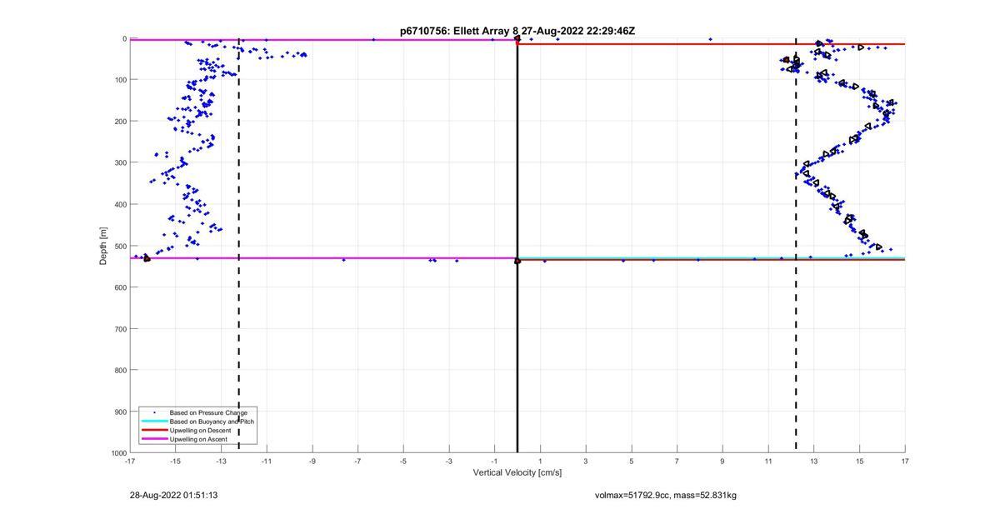1000x509 pixels.
Task: Click x-axis tick label "-9"
Action: pyautogui.click(x=312, y=461)
